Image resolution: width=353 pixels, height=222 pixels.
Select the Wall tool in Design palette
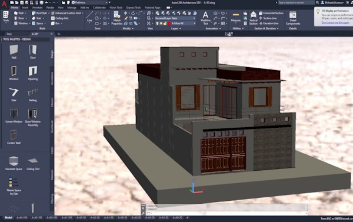click(x=14, y=52)
